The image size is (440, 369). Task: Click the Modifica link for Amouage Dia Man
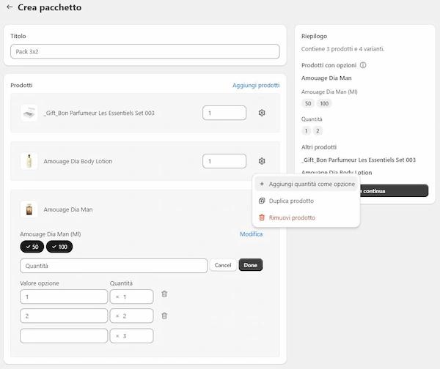(251, 234)
